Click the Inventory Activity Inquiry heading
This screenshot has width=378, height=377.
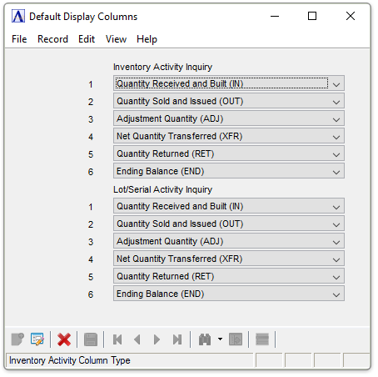click(162, 67)
